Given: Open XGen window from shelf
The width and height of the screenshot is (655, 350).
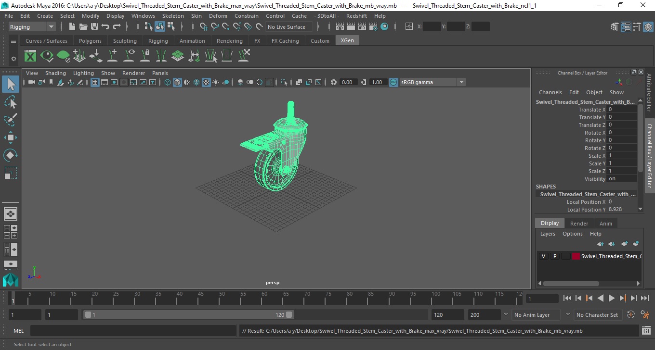Looking at the screenshot, I should [x=30, y=56].
